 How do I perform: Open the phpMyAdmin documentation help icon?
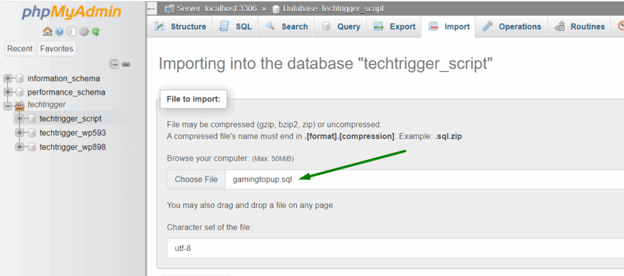(59, 32)
